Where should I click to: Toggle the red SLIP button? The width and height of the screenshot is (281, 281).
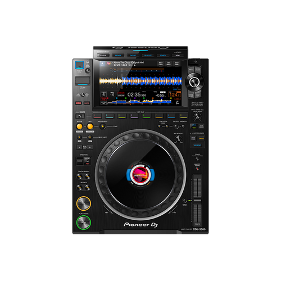point(78,103)
